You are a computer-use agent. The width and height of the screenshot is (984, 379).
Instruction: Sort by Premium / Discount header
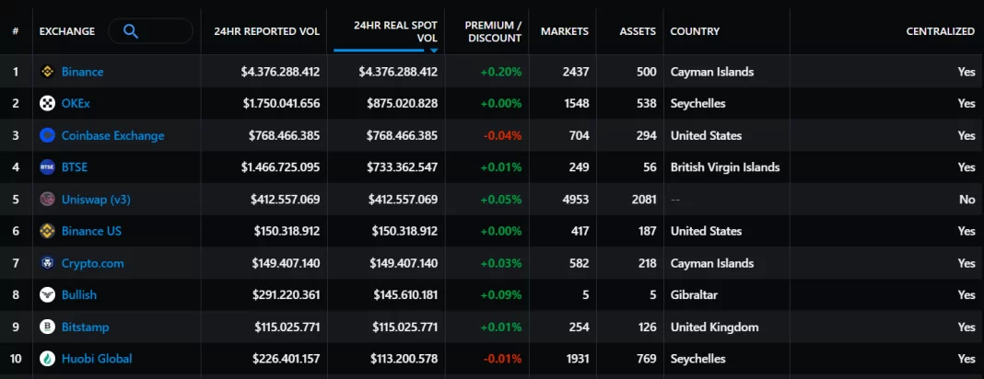pyautogui.click(x=493, y=31)
